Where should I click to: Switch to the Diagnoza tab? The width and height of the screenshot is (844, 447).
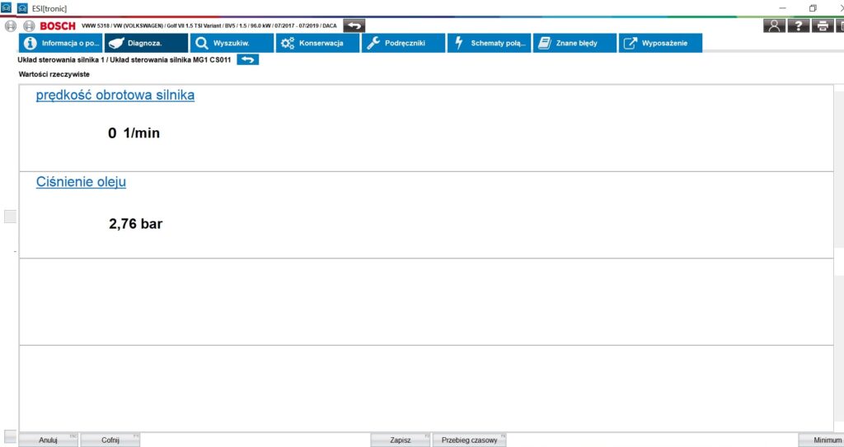146,43
